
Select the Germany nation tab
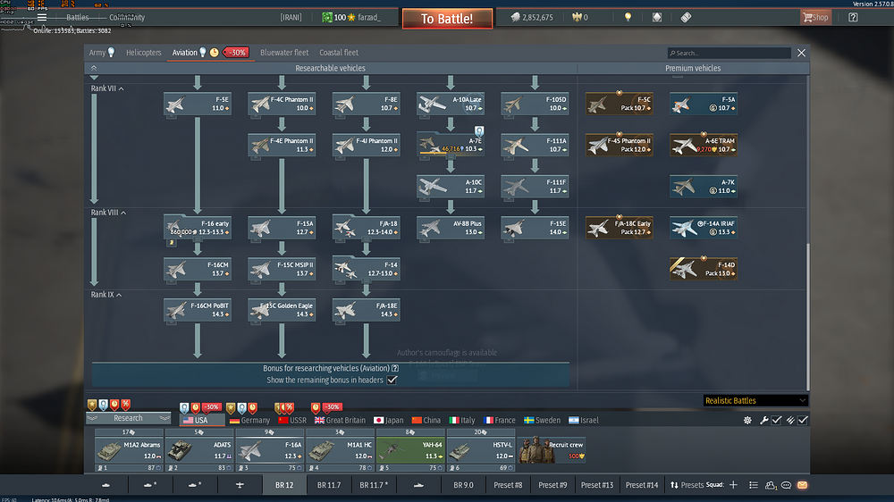click(249, 420)
